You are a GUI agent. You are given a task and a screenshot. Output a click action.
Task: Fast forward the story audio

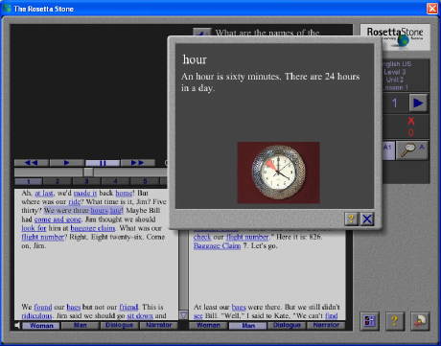(138, 163)
